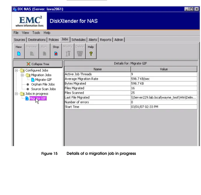Click the disabled Preview toolbar icon
Screen dimensions: 201x195
pos(32,54)
